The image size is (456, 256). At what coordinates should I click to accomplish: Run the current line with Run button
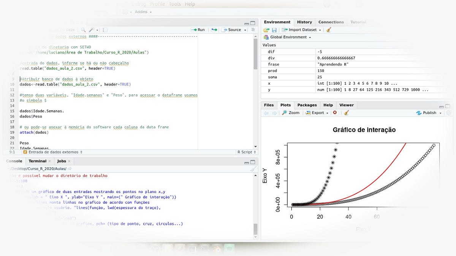click(197, 30)
